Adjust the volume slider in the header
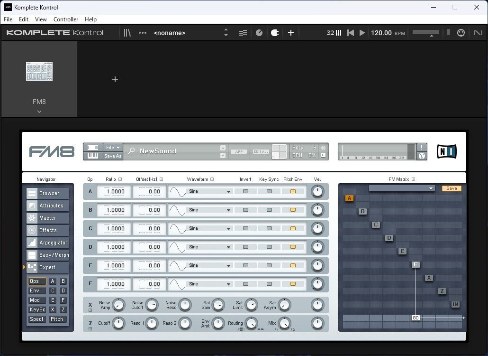488x356 pixels. pos(425,33)
